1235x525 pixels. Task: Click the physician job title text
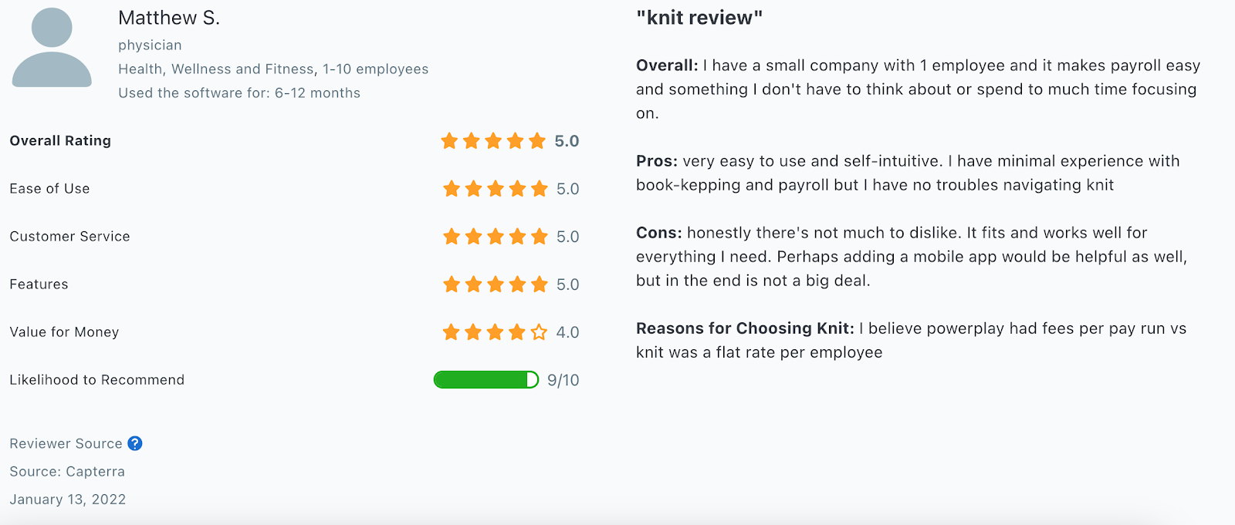(x=150, y=45)
